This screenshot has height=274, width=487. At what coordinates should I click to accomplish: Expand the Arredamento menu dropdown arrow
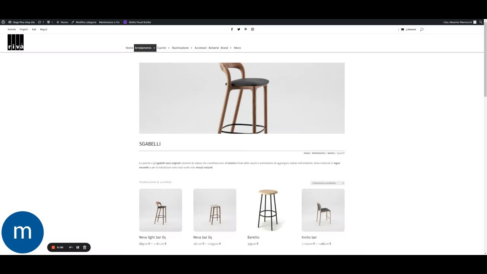coord(154,48)
